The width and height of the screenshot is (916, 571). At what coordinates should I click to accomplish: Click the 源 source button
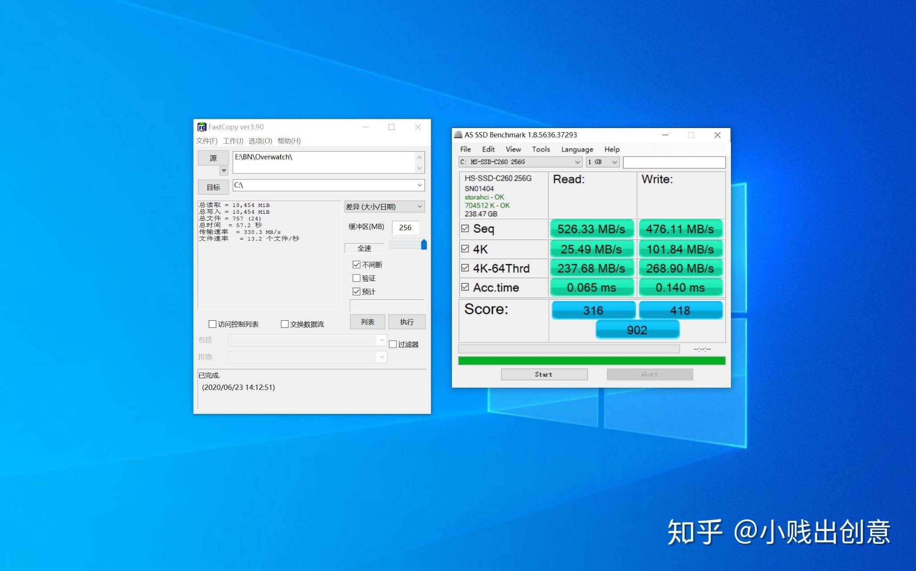coord(213,158)
